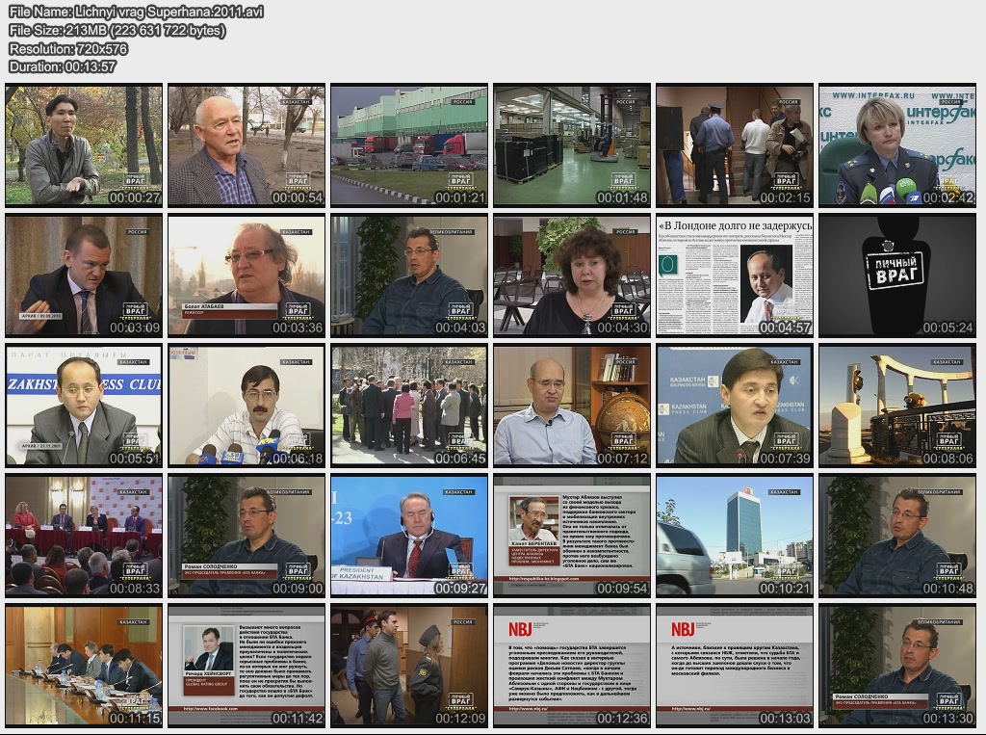Open the thumbnail timestamped 00:00:27
This screenshot has width=986, height=735.
point(84,145)
